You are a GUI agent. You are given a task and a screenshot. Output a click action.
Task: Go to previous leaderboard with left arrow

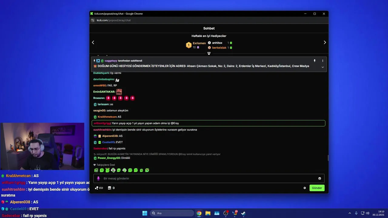tap(93, 42)
